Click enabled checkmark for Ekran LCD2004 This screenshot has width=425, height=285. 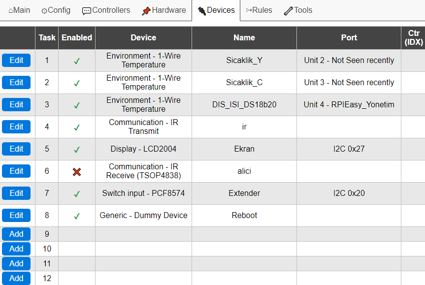[x=77, y=150]
